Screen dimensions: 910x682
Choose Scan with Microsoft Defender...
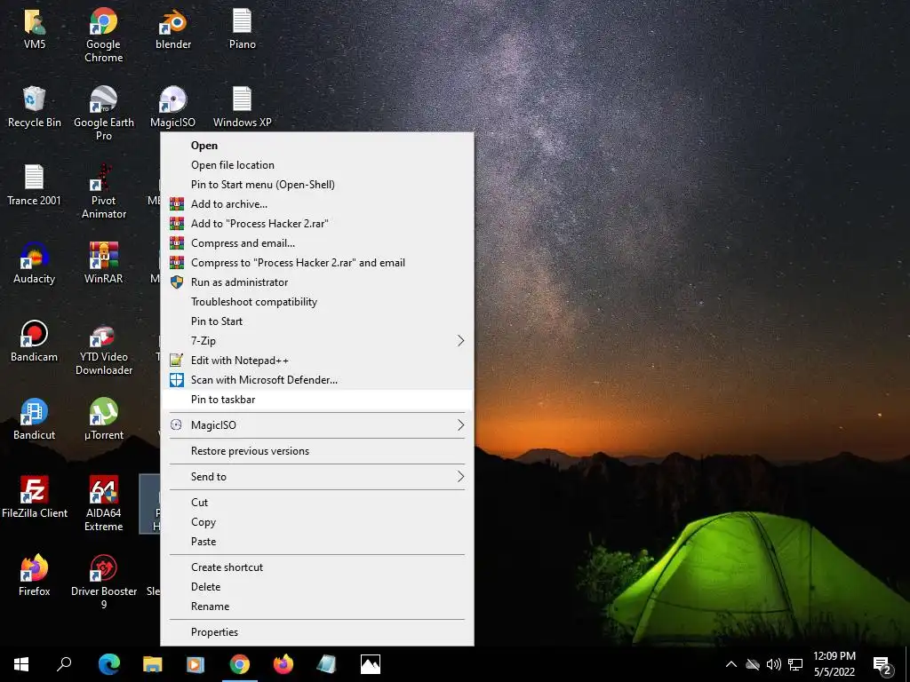317,380
